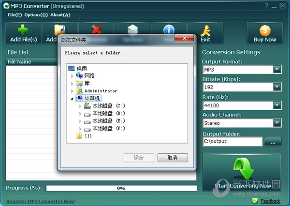290x206 pixels.
Task: Click the Start Converting Now label
Action: point(243,186)
